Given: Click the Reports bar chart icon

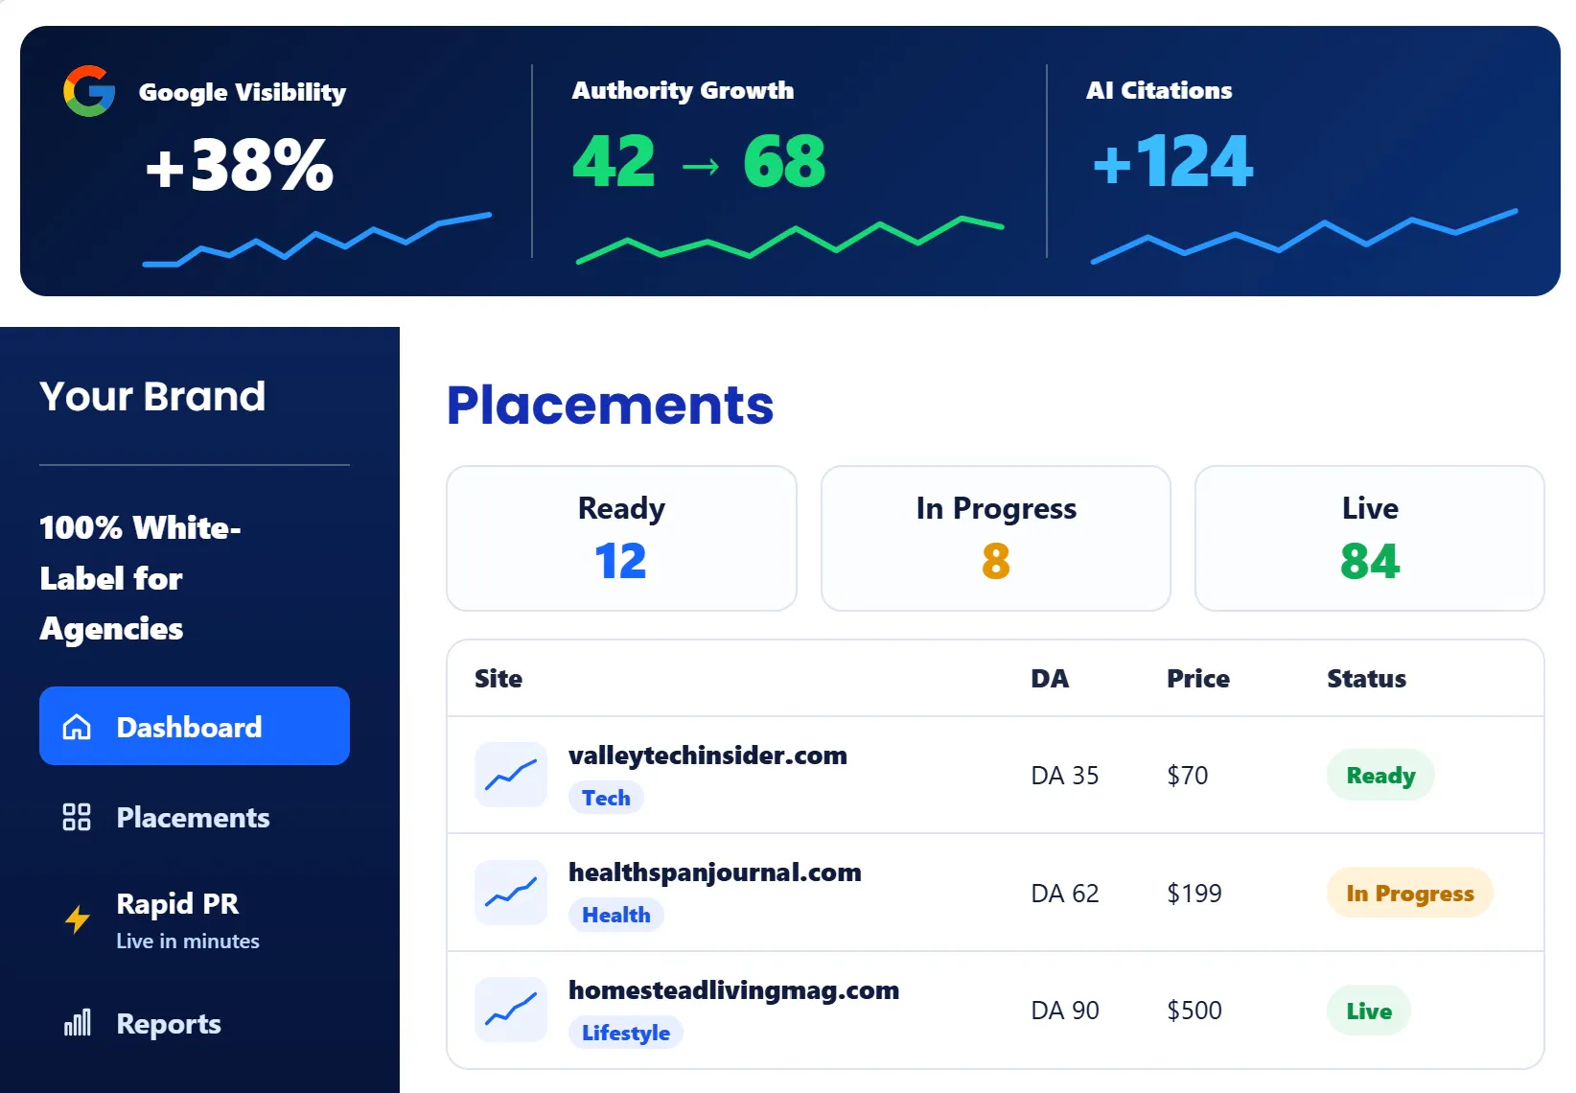Looking at the screenshot, I should click(x=78, y=1023).
